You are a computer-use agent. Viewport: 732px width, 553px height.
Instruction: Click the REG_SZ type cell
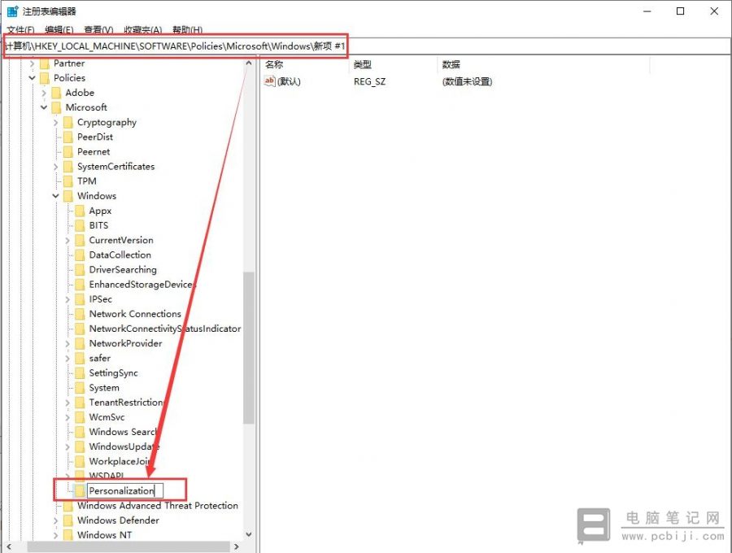[x=370, y=81]
